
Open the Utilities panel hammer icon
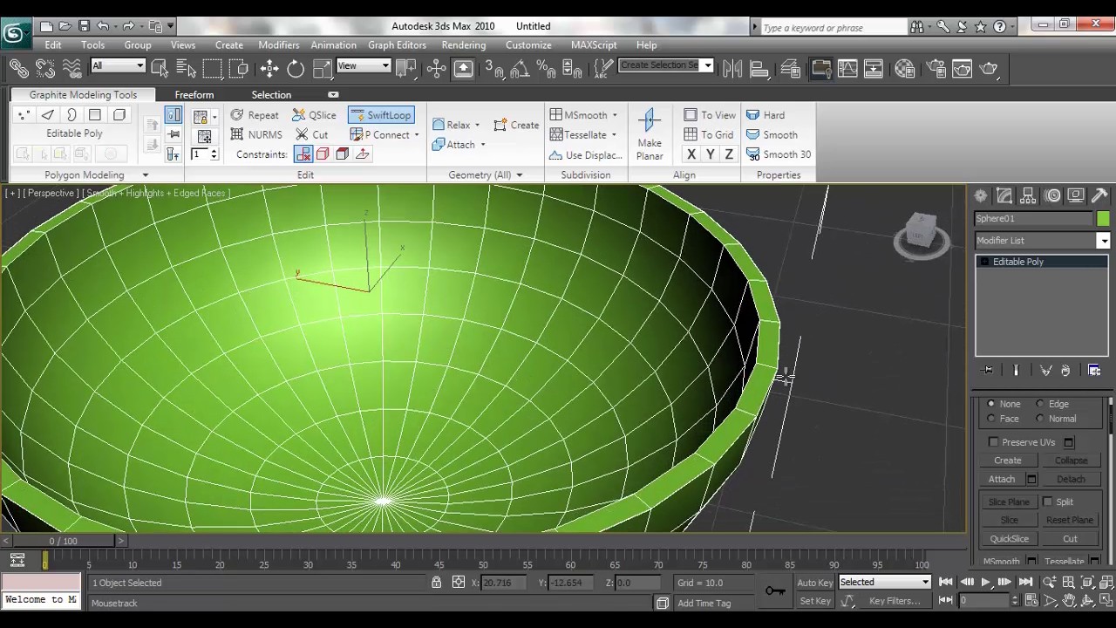[x=1099, y=196]
